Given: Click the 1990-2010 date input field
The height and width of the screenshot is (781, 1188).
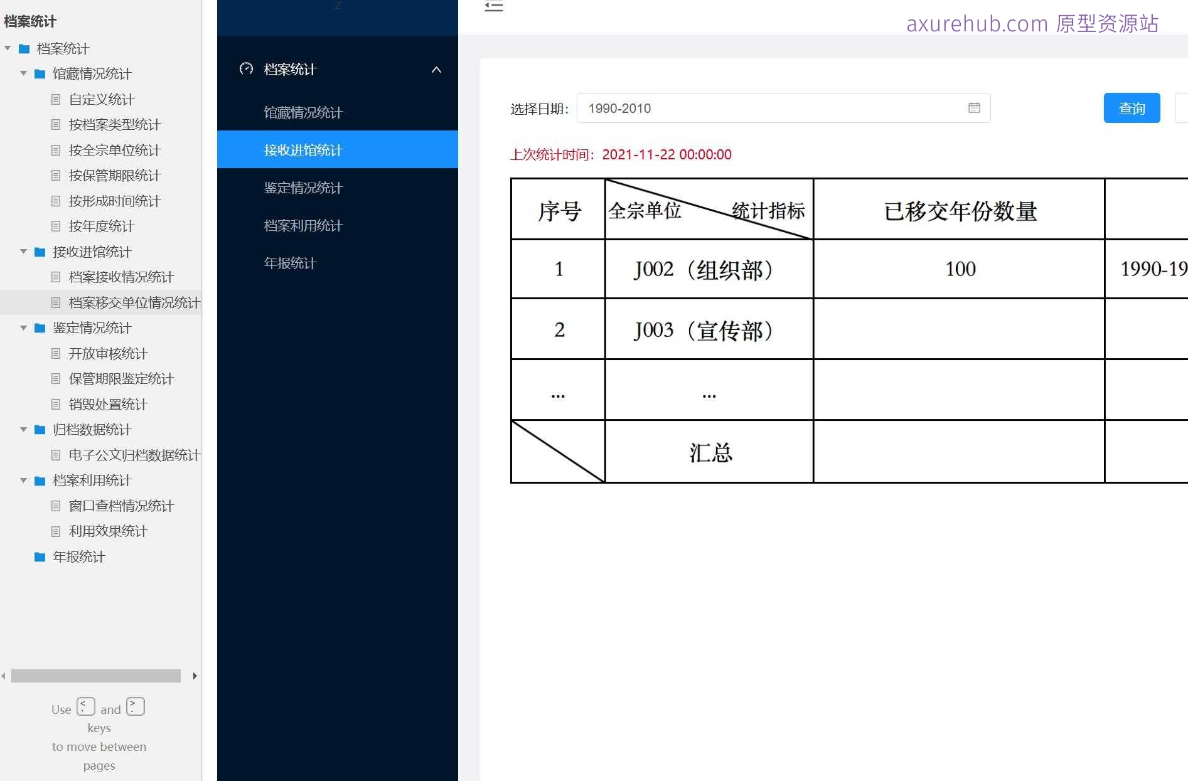Looking at the screenshot, I should pyautogui.click(x=753, y=107).
